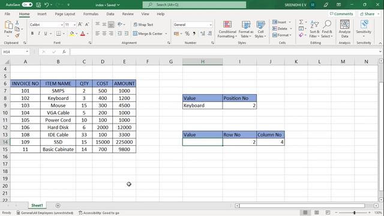Click the Search box
384x216 pixels.
pyautogui.click(x=194, y=5)
